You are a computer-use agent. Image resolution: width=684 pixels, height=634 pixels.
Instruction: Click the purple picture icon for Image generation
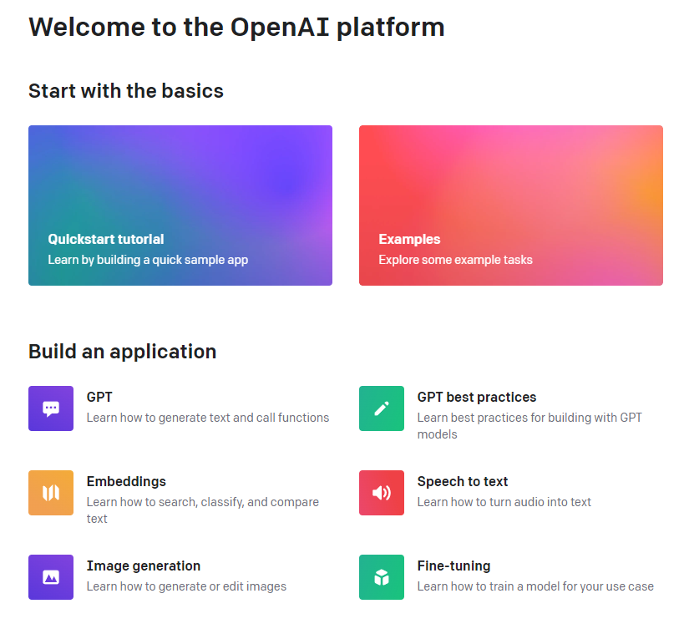click(51, 577)
